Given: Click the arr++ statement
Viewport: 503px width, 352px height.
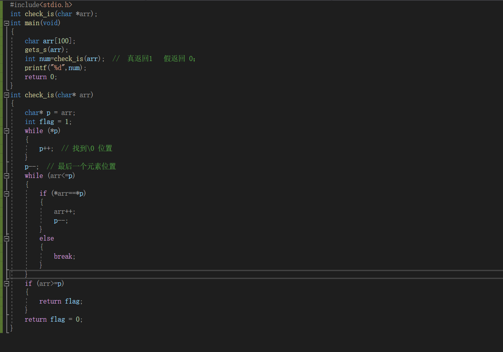Looking at the screenshot, I should [64, 211].
